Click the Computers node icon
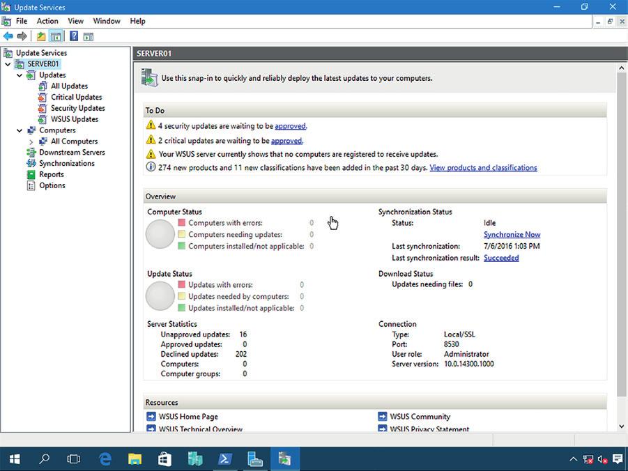628x471 pixels. click(31, 130)
